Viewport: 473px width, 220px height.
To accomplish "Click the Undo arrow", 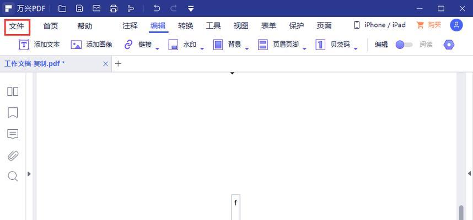I will point(157,8).
